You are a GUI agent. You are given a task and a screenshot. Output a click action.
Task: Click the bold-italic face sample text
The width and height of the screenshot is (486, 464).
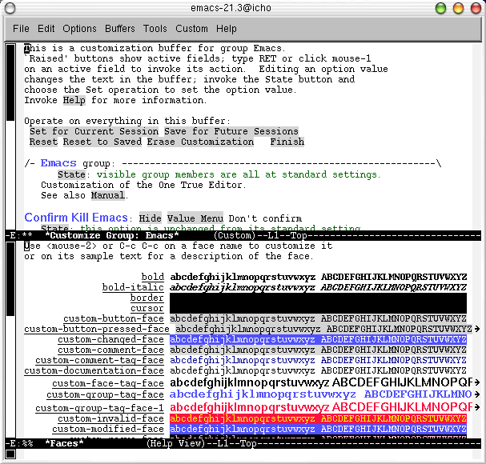318,287
